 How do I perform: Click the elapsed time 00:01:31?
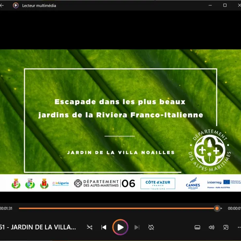point(6,208)
